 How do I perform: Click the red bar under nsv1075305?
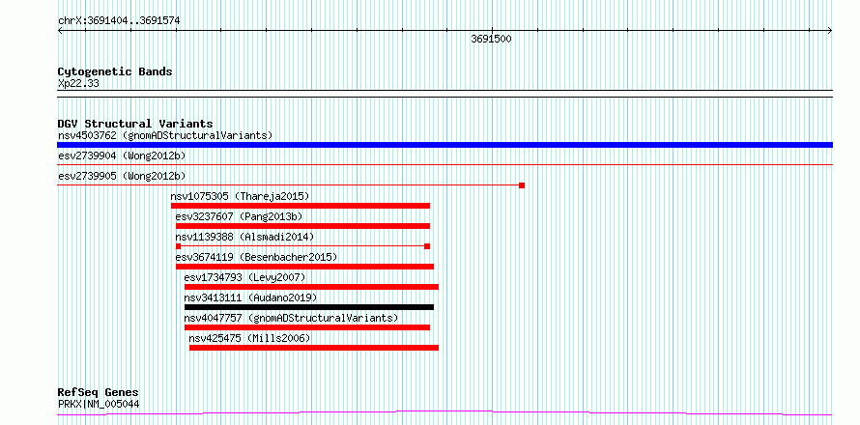[300, 206]
